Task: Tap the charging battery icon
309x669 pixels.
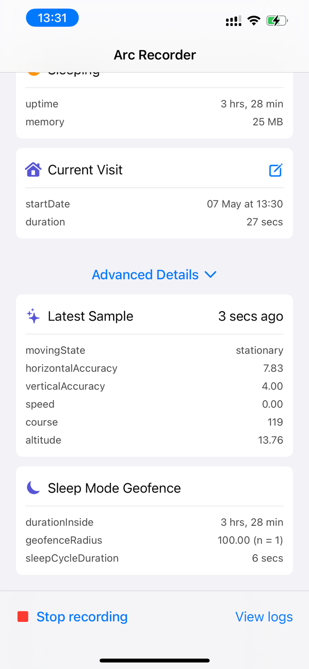Action: coord(276,20)
